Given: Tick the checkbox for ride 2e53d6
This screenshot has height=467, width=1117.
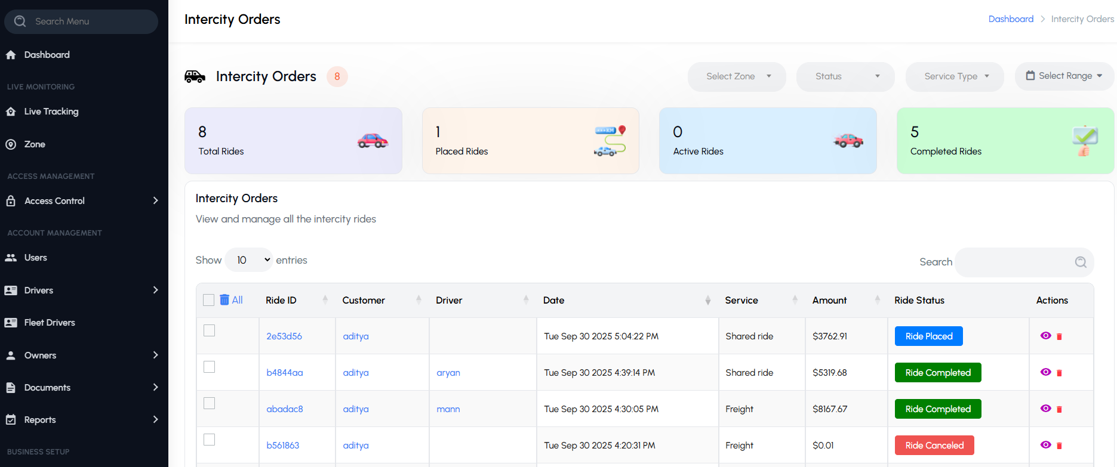Looking at the screenshot, I should [209, 330].
